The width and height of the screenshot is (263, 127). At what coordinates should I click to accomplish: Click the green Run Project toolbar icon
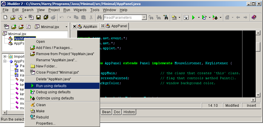click(x=193, y=17)
